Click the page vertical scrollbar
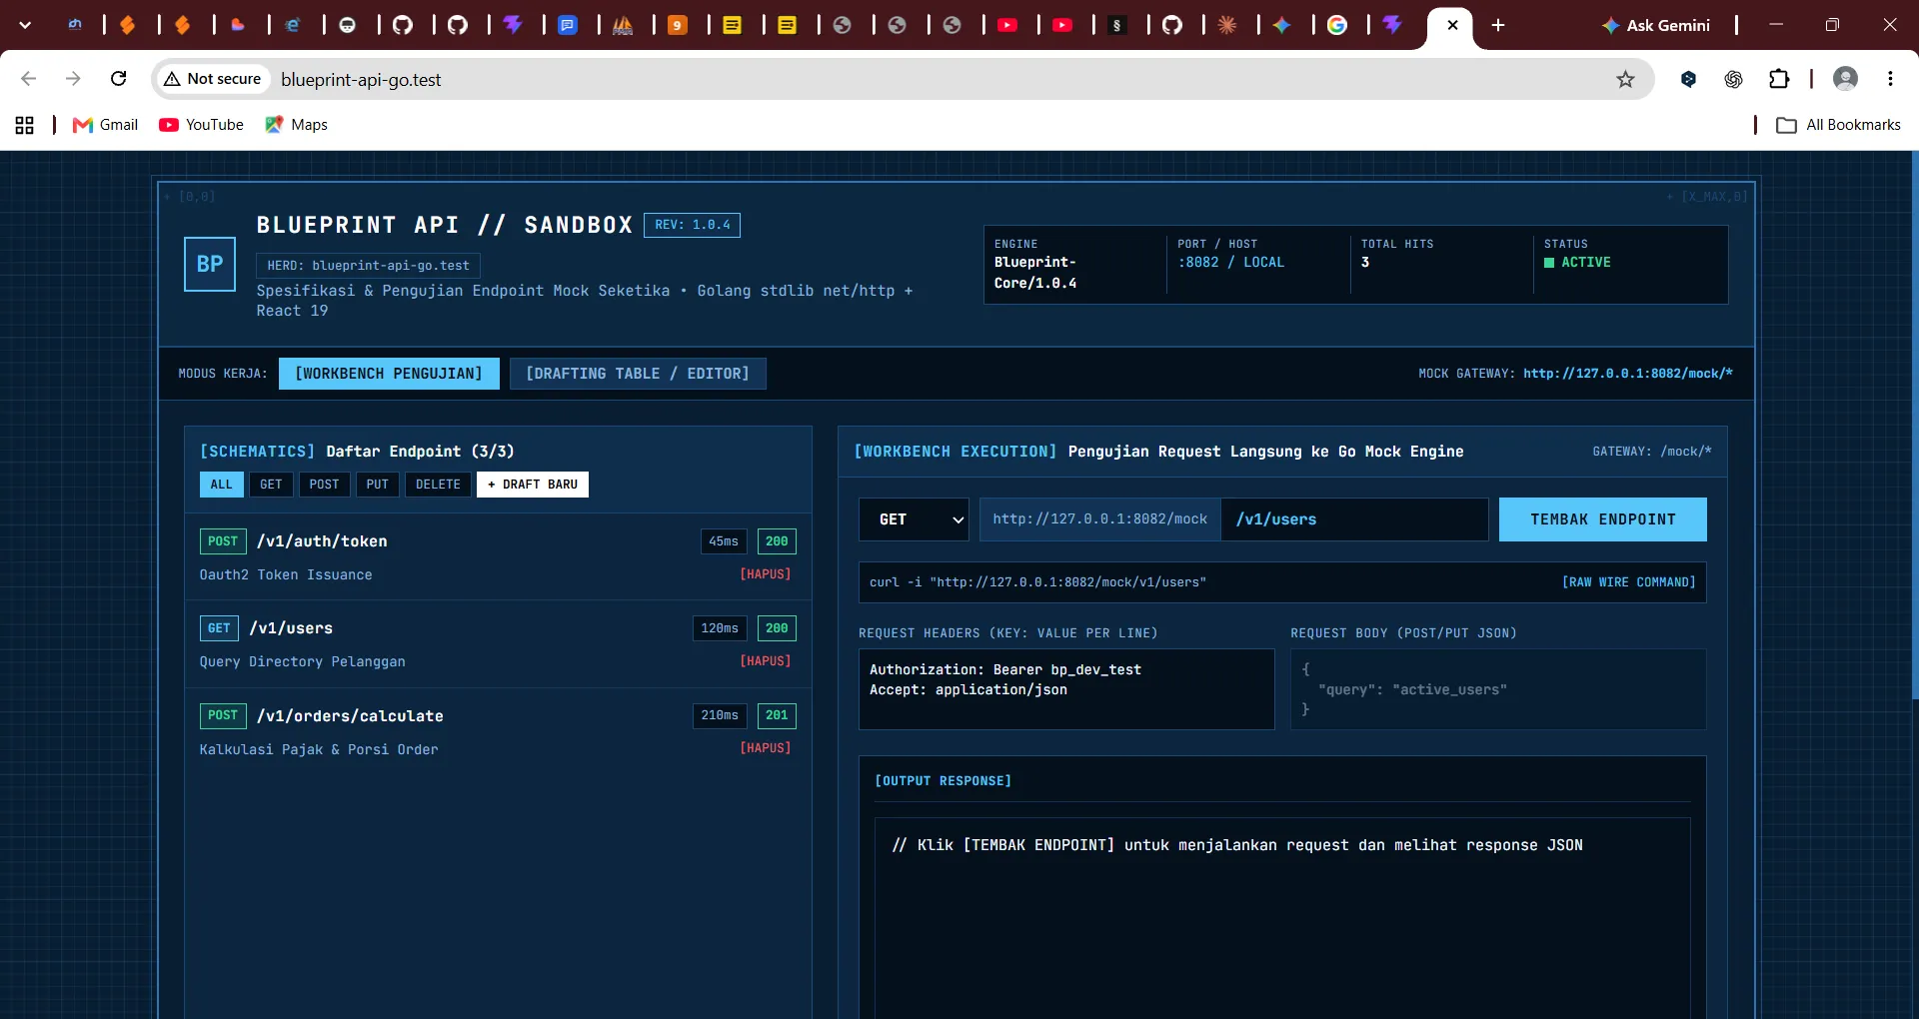The height and width of the screenshot is (1019, 1919). point(1913,425)
